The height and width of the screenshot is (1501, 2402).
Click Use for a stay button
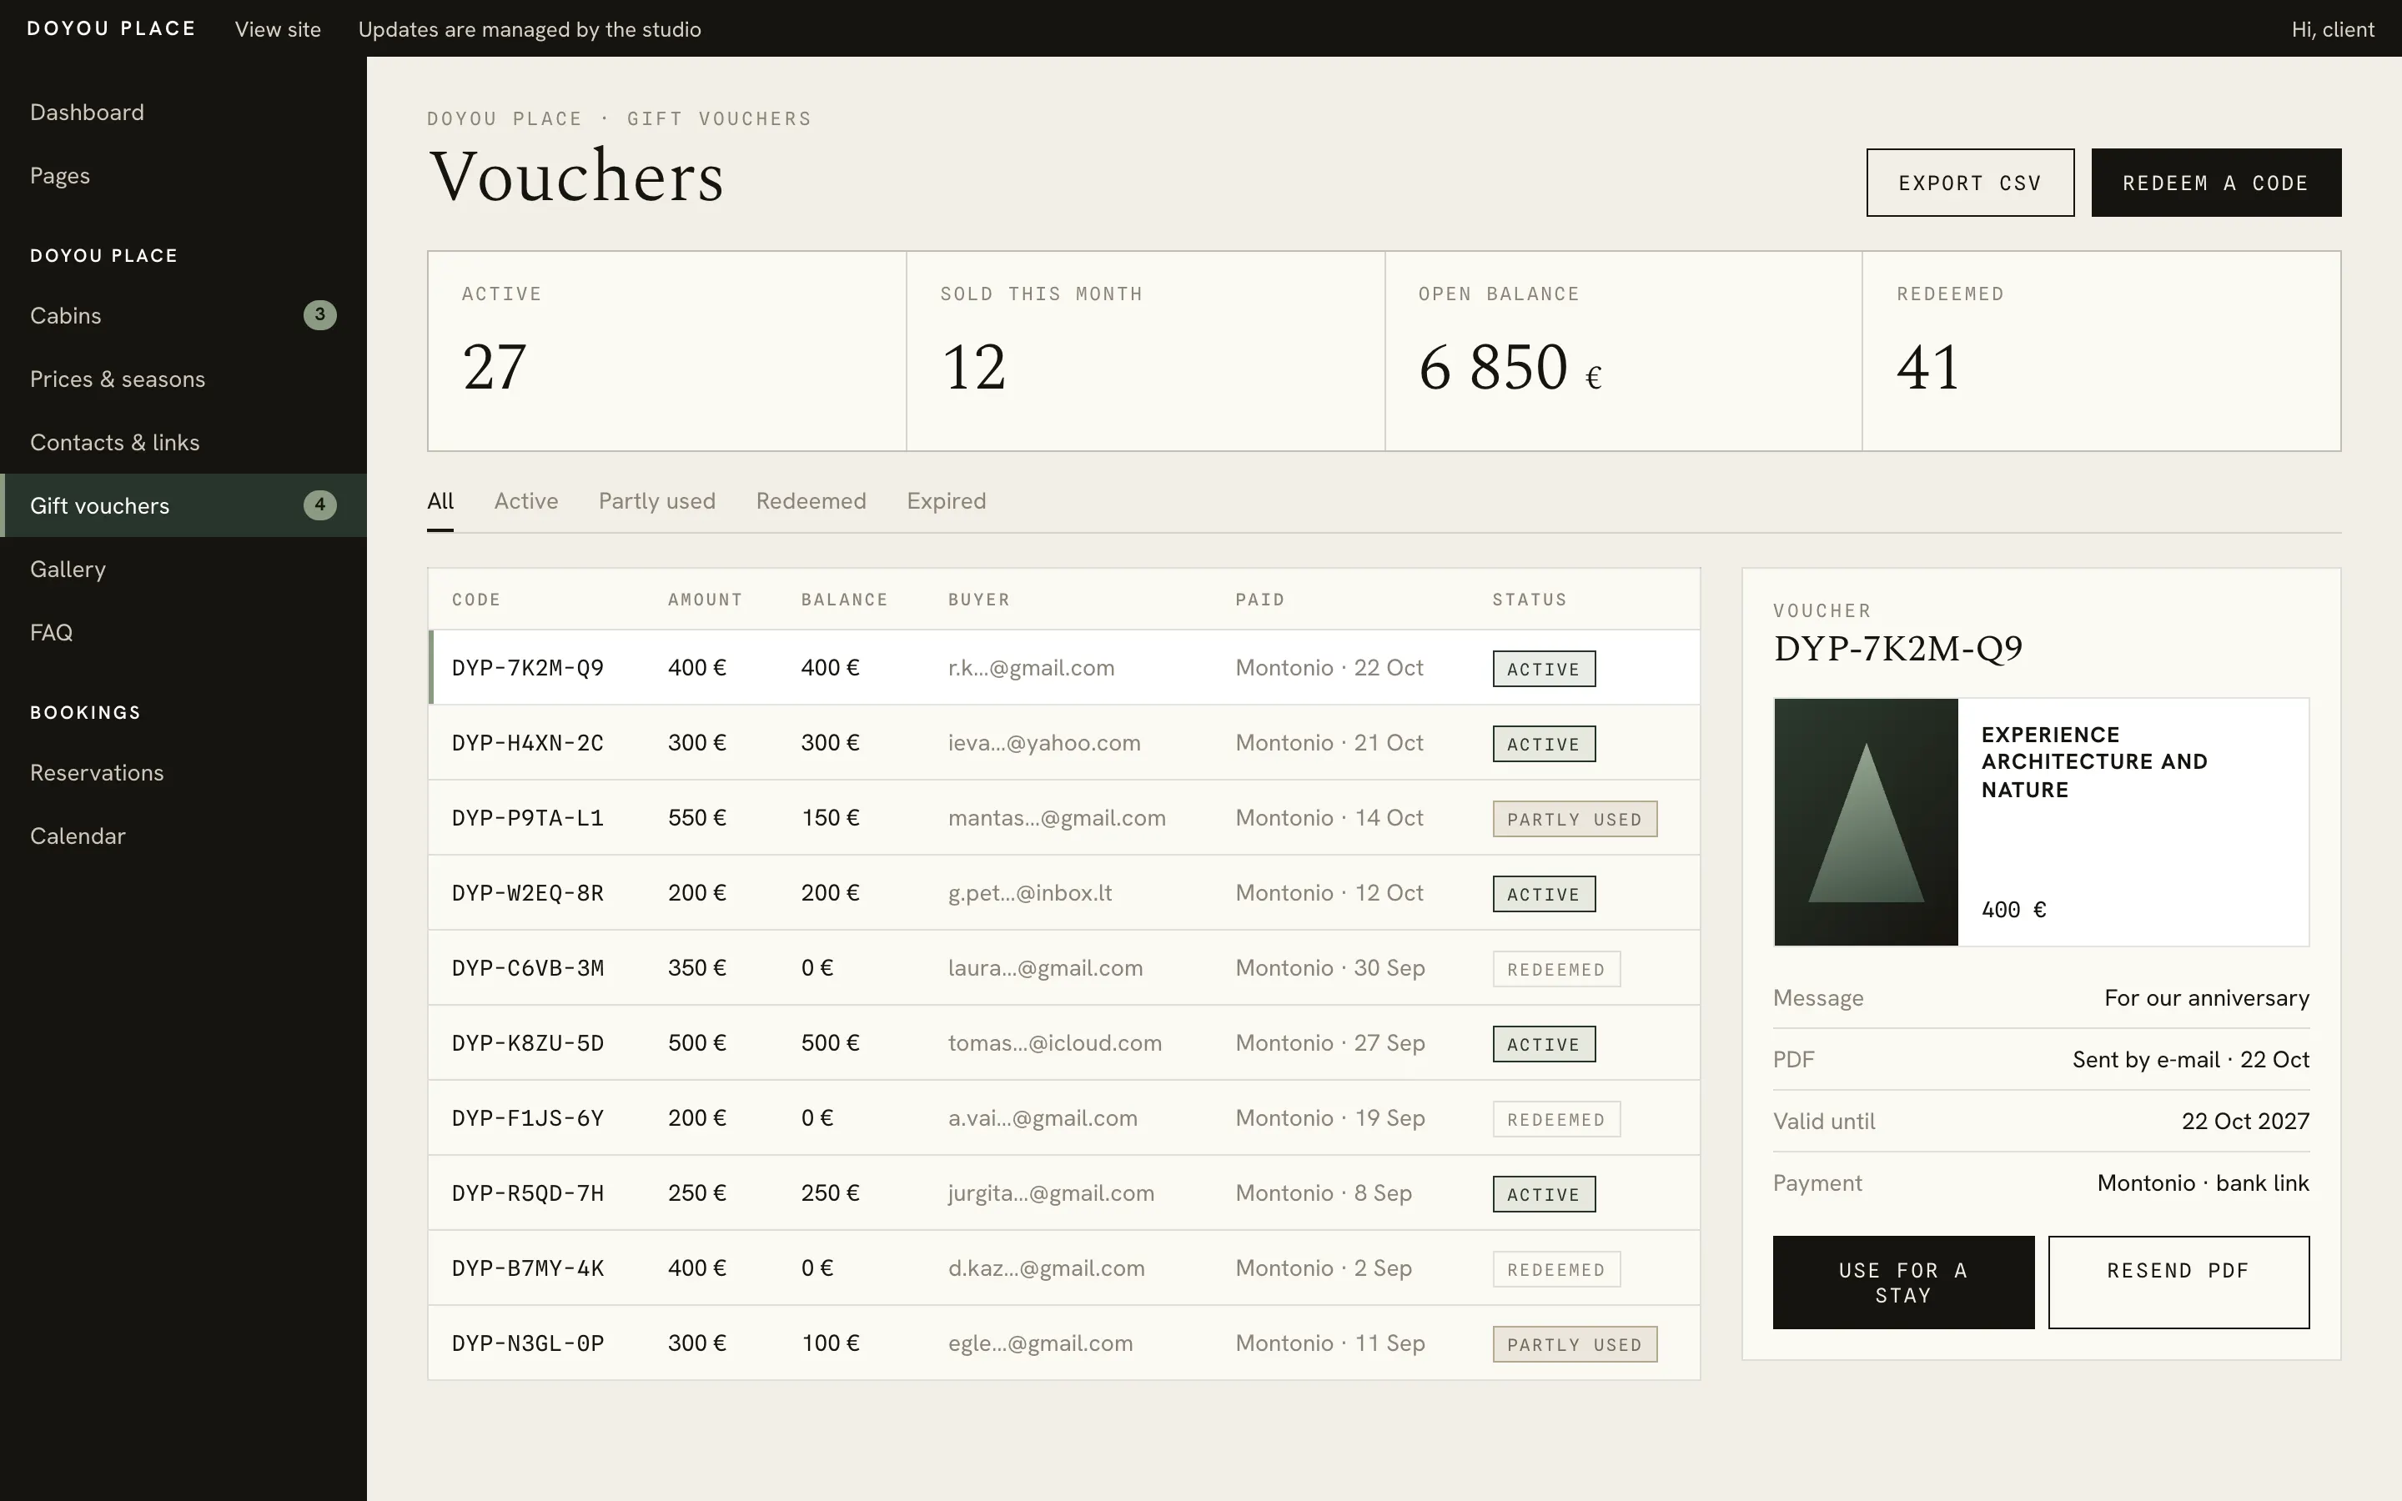(1902, 1283)
